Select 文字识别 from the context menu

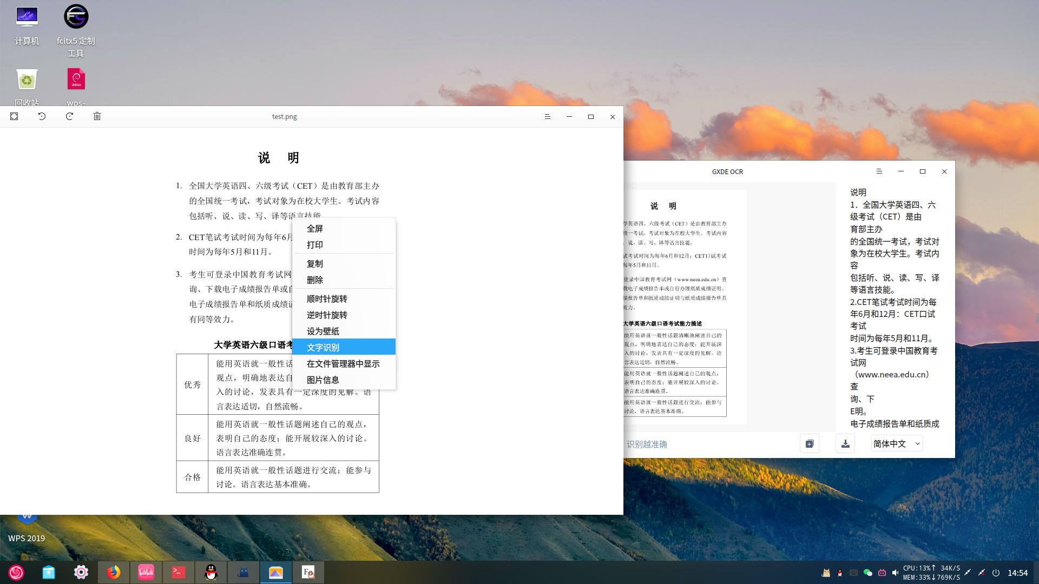click(x=323, y=347)
